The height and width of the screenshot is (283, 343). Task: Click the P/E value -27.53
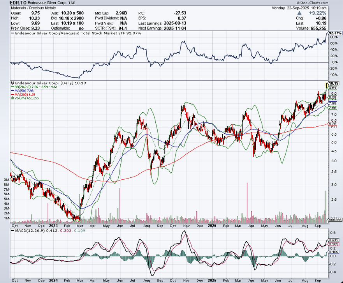(180, 13)
